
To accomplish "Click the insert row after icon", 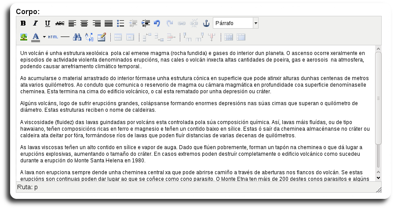I will click(x=159, y=37).
